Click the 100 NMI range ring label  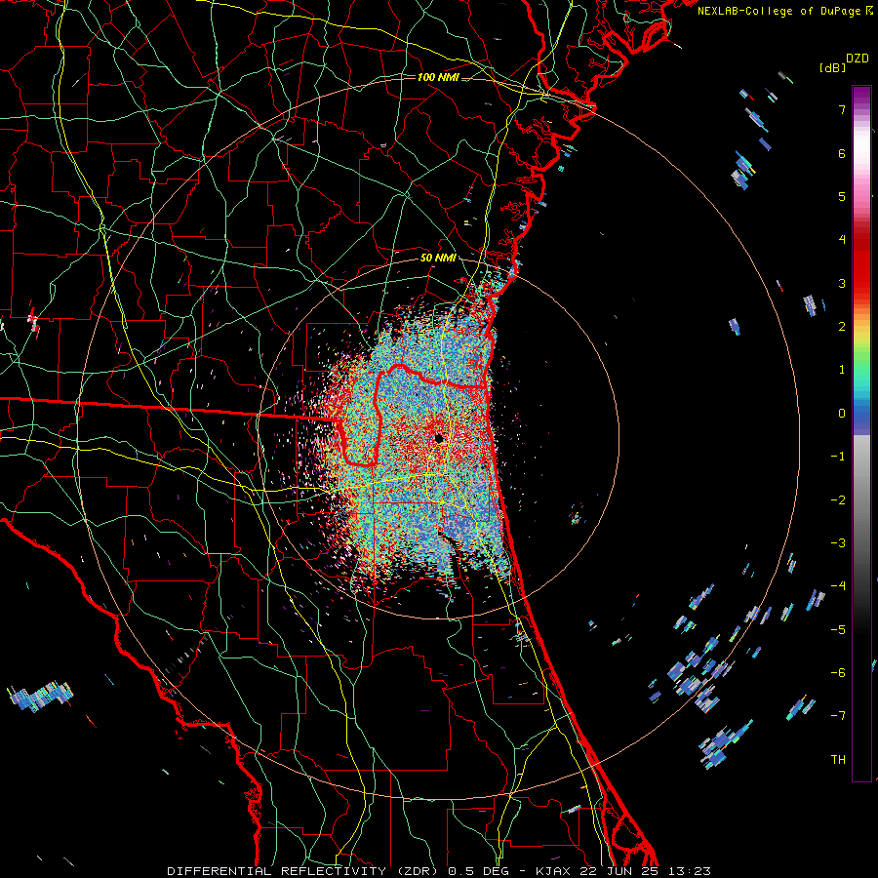pos(438,77)
